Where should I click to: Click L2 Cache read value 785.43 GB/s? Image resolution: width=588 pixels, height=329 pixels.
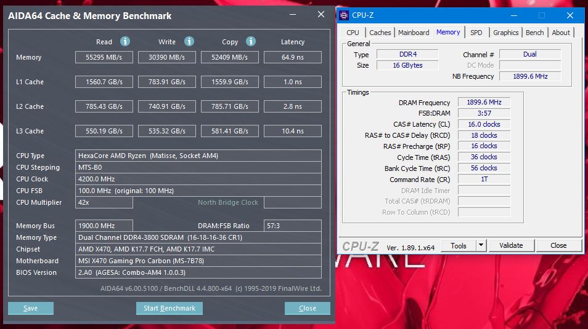pyautogui.click(x=104, y=106)
